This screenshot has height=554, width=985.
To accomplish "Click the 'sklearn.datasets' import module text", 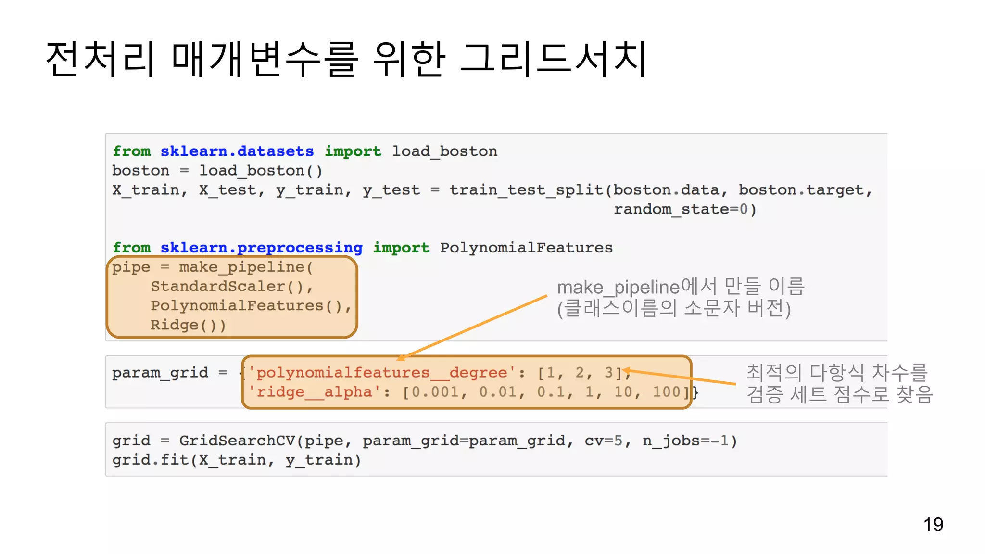I will click(x=237, y=151).
